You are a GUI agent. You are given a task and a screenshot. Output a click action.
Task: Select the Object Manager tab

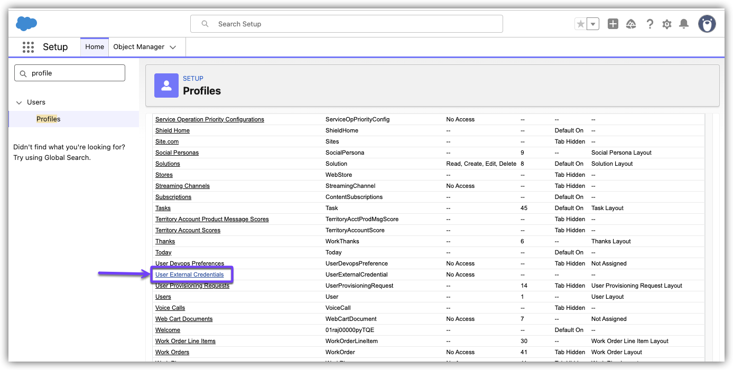coord(138,47)
